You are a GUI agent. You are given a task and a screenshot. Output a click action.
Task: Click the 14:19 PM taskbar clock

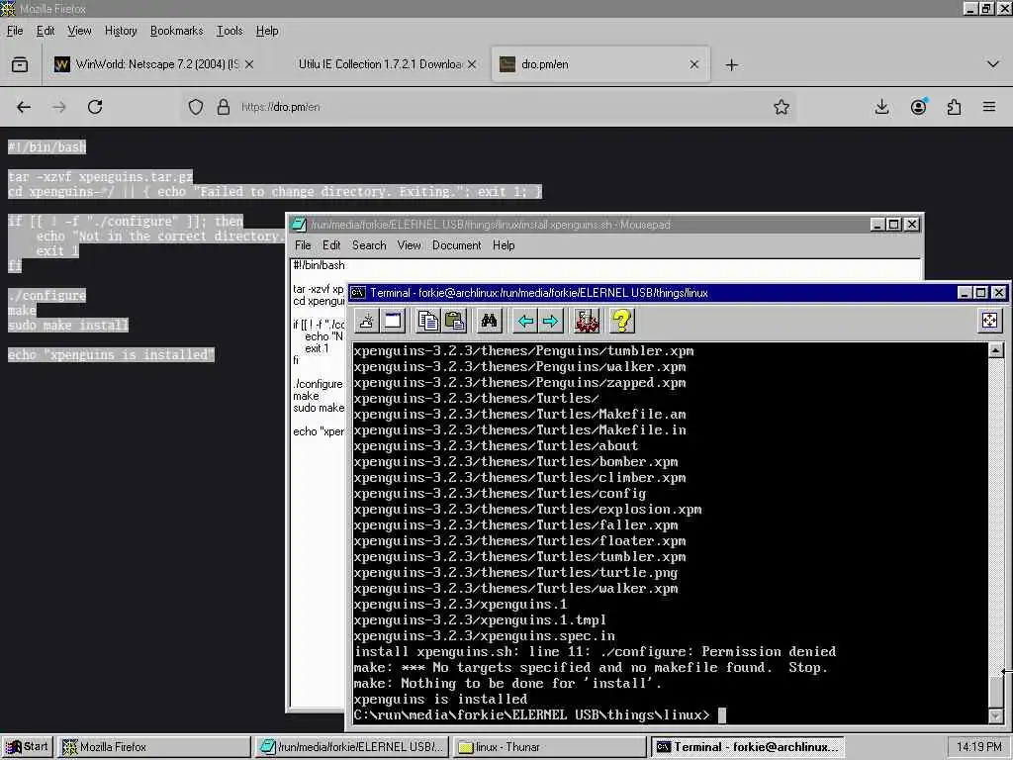click(x=978, y=747)
